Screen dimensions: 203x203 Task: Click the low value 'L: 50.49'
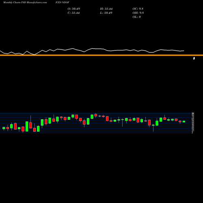[106, 13]
